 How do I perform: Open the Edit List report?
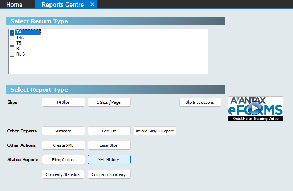pyautogui.click(x=109, y=131)
